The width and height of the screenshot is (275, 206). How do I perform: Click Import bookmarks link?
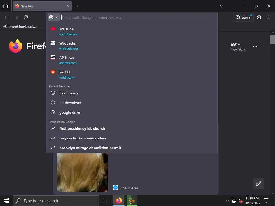[x=20, y=27]
